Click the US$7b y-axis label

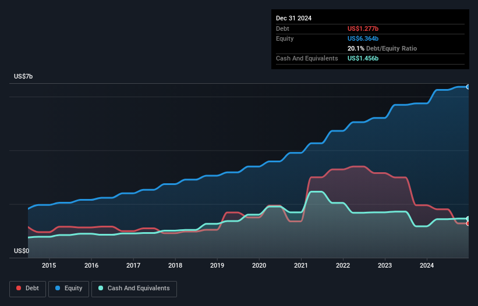(x=23, y=76)
